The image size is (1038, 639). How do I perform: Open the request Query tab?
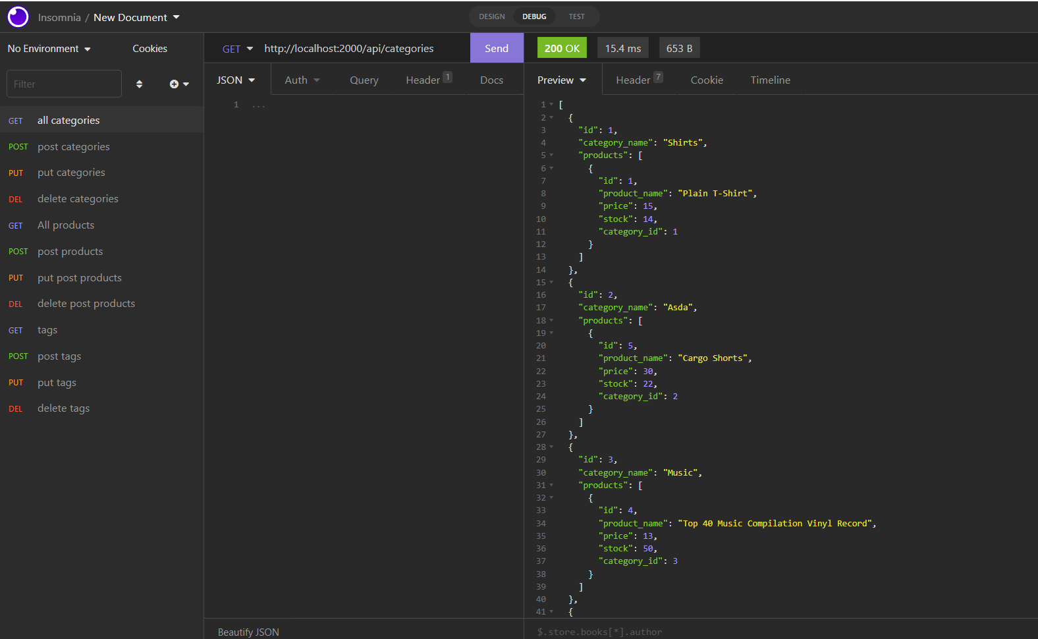pyautogui.click(x=364, y=80)
